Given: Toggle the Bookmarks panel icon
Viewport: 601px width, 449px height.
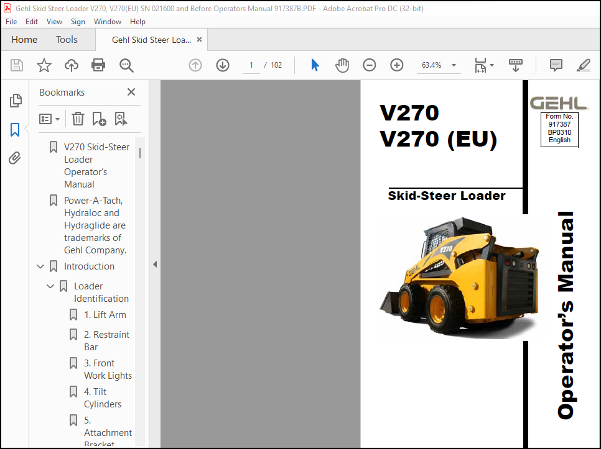Looking at the screenshot, I should point(15,130).
